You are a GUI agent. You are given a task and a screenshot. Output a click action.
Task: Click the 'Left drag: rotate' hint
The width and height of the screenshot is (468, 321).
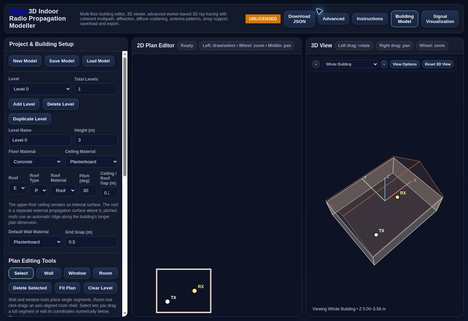tap(354, 46)
